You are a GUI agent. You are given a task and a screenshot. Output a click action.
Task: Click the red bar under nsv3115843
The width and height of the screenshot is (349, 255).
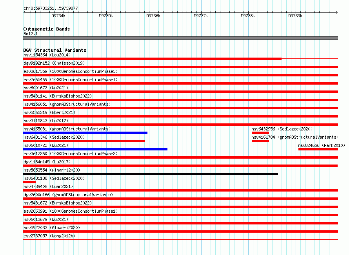tap(180, 125)
